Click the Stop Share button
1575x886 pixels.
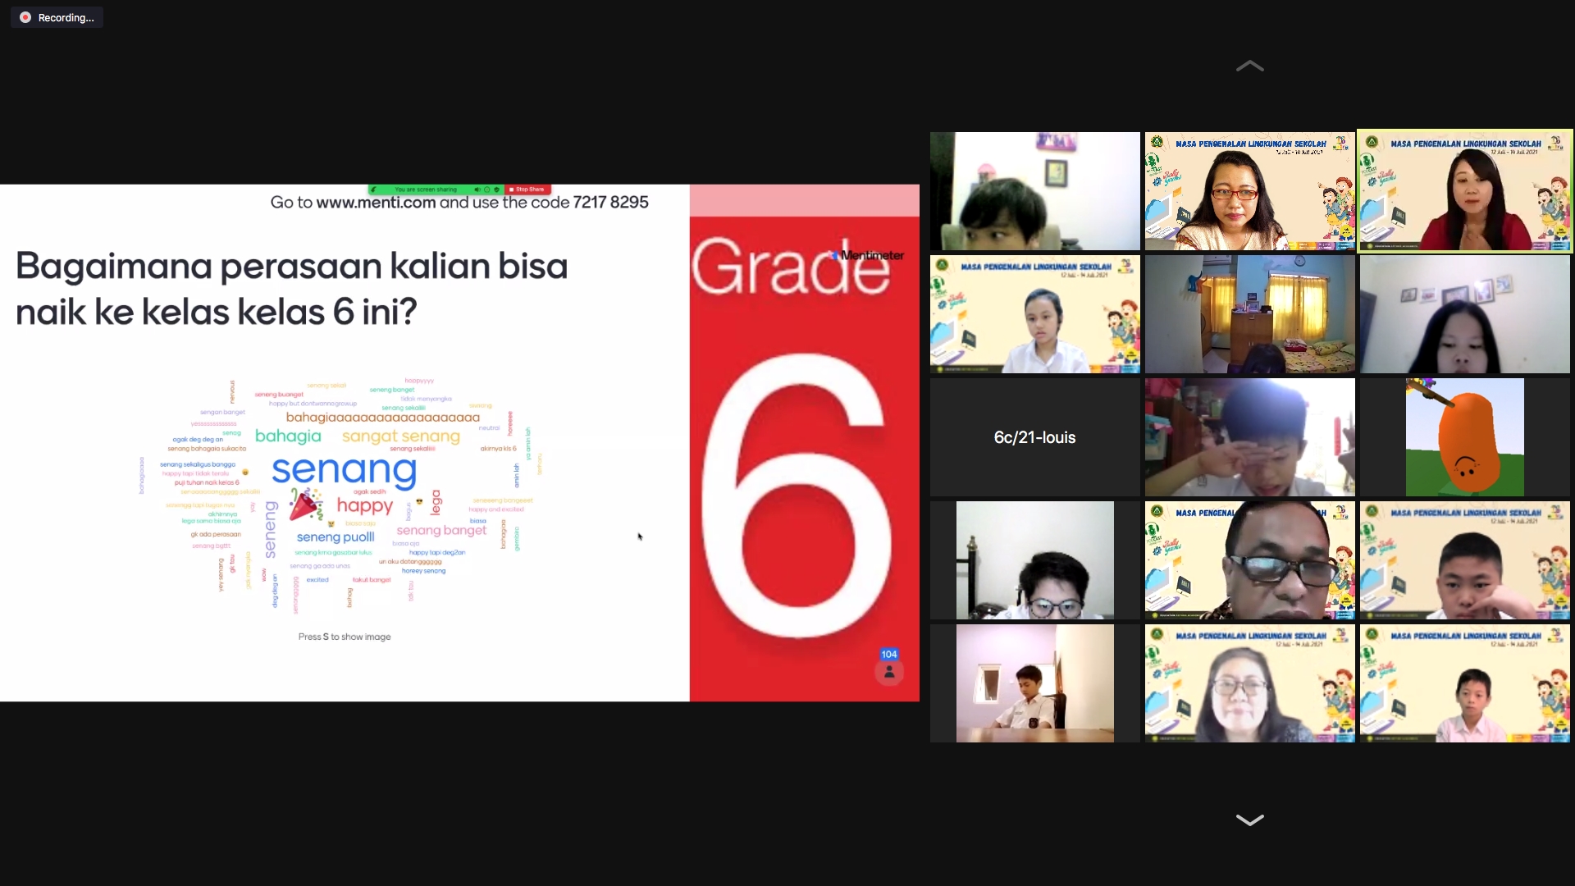point(528,190)
